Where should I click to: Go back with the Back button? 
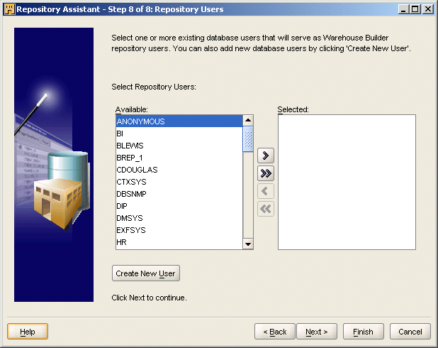[x=275, y=332]
